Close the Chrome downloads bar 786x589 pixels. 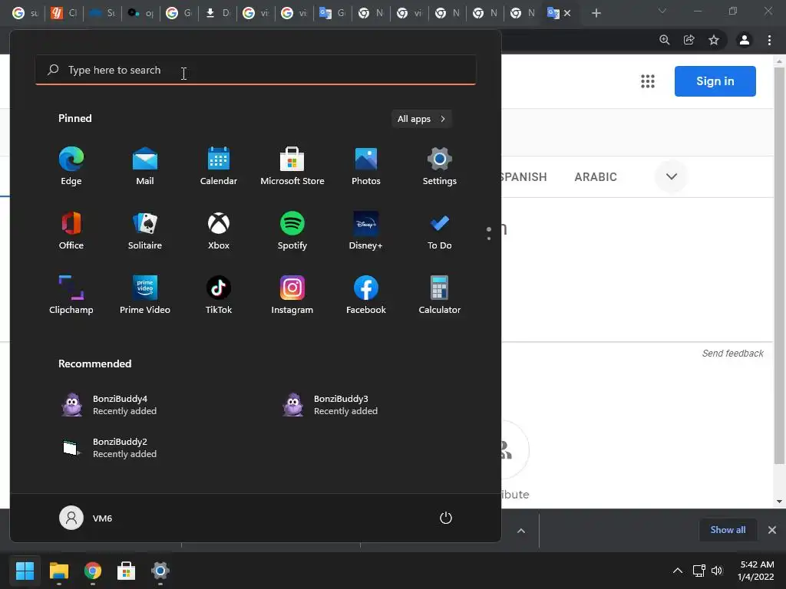(772, 530)
